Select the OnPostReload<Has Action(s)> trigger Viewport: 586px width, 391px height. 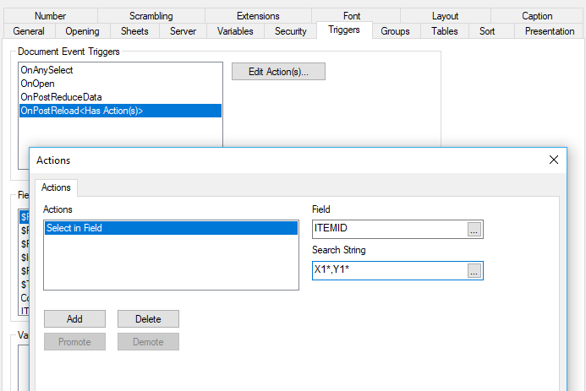(x=120, y=111)
